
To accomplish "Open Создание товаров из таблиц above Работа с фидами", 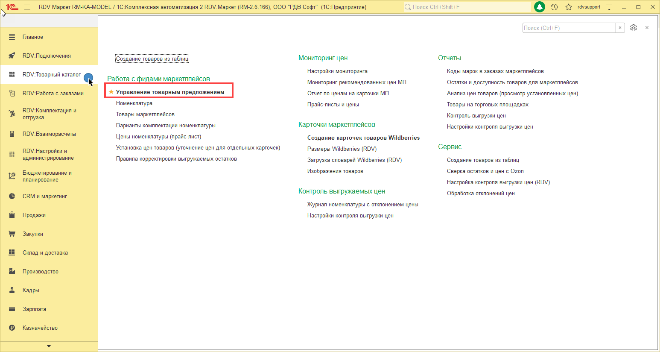I will [152, 59].
